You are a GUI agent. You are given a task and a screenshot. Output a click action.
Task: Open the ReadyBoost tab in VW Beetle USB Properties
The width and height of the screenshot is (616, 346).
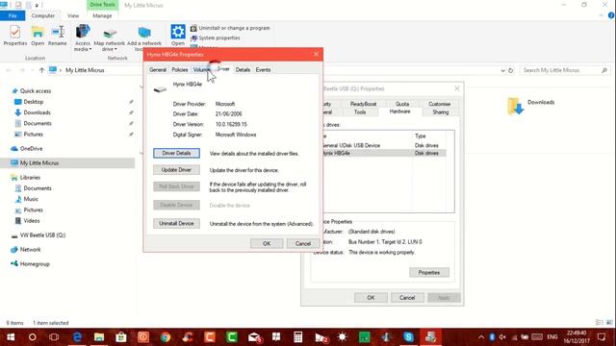(363, 104)
